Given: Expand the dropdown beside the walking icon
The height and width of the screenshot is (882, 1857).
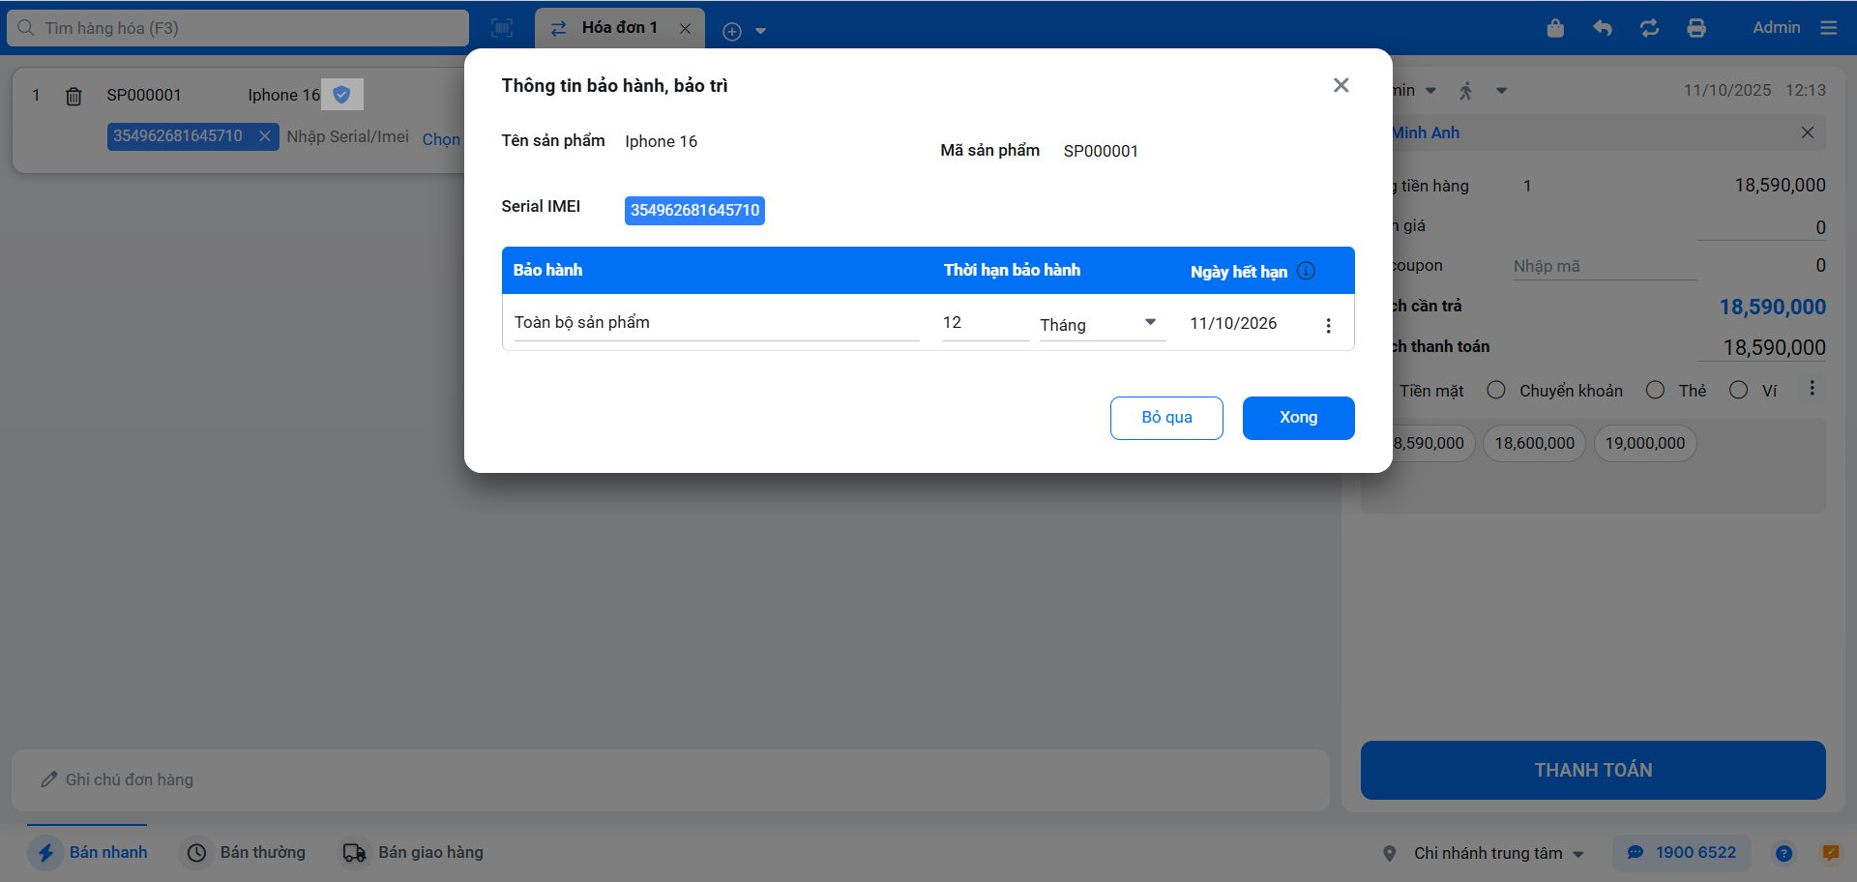Looking at the screenshot, I should point(1501,91).
